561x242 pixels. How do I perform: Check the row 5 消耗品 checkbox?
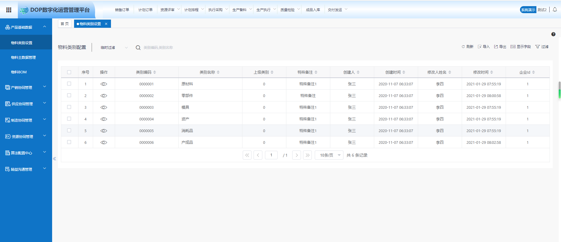tap(69, 130)
